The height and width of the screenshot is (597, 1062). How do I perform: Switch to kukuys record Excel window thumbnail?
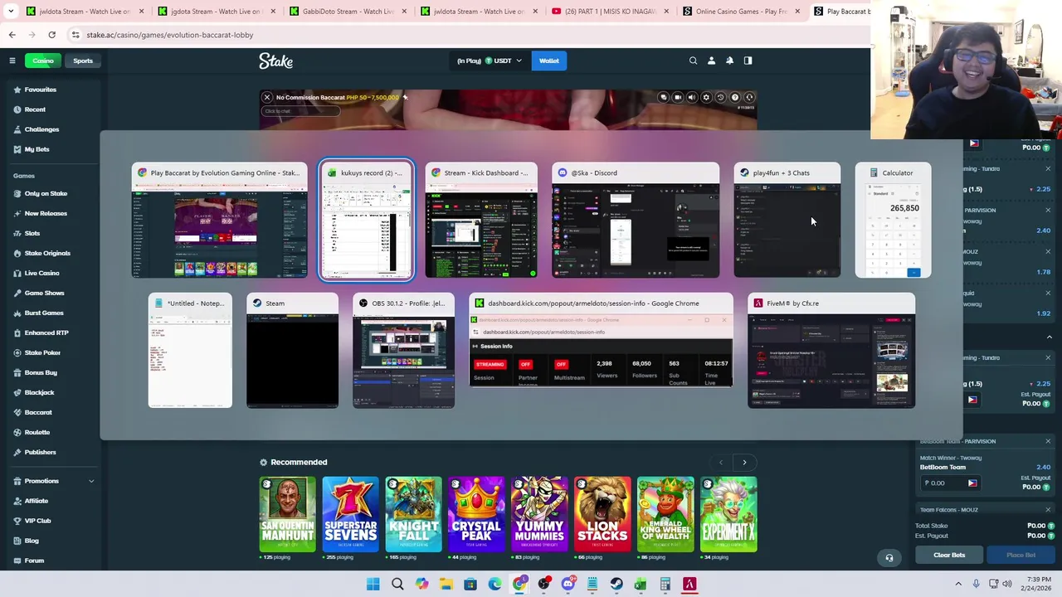click(x=367, y=221)
